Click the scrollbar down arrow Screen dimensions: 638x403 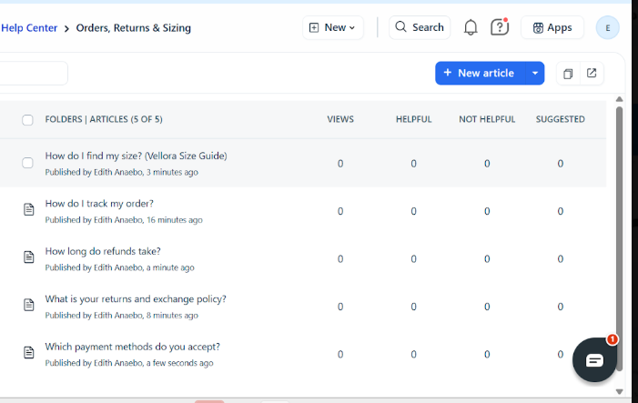click(x=619, y=391)
